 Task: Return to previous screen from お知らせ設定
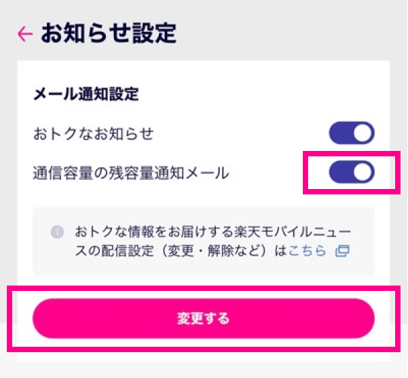pos(25,33)
